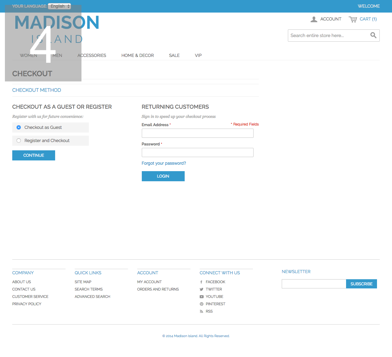The height and width of the screenshot is (357, 392).
Task: Open the Facebook icon in footer
Action: [x=201, y=282]
